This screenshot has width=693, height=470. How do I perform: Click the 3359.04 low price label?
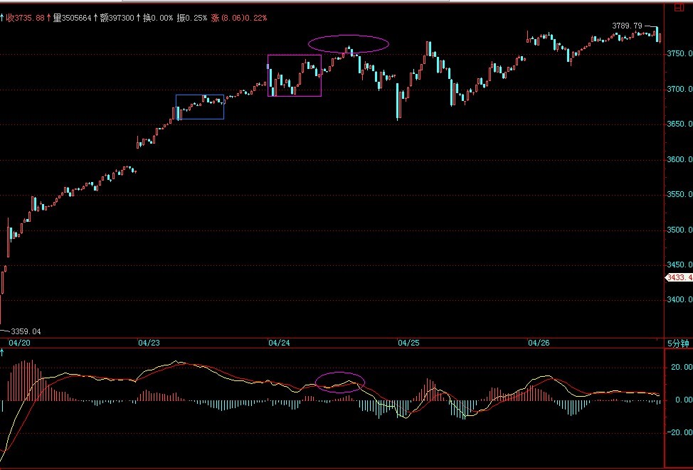click(x=26, y=331)
